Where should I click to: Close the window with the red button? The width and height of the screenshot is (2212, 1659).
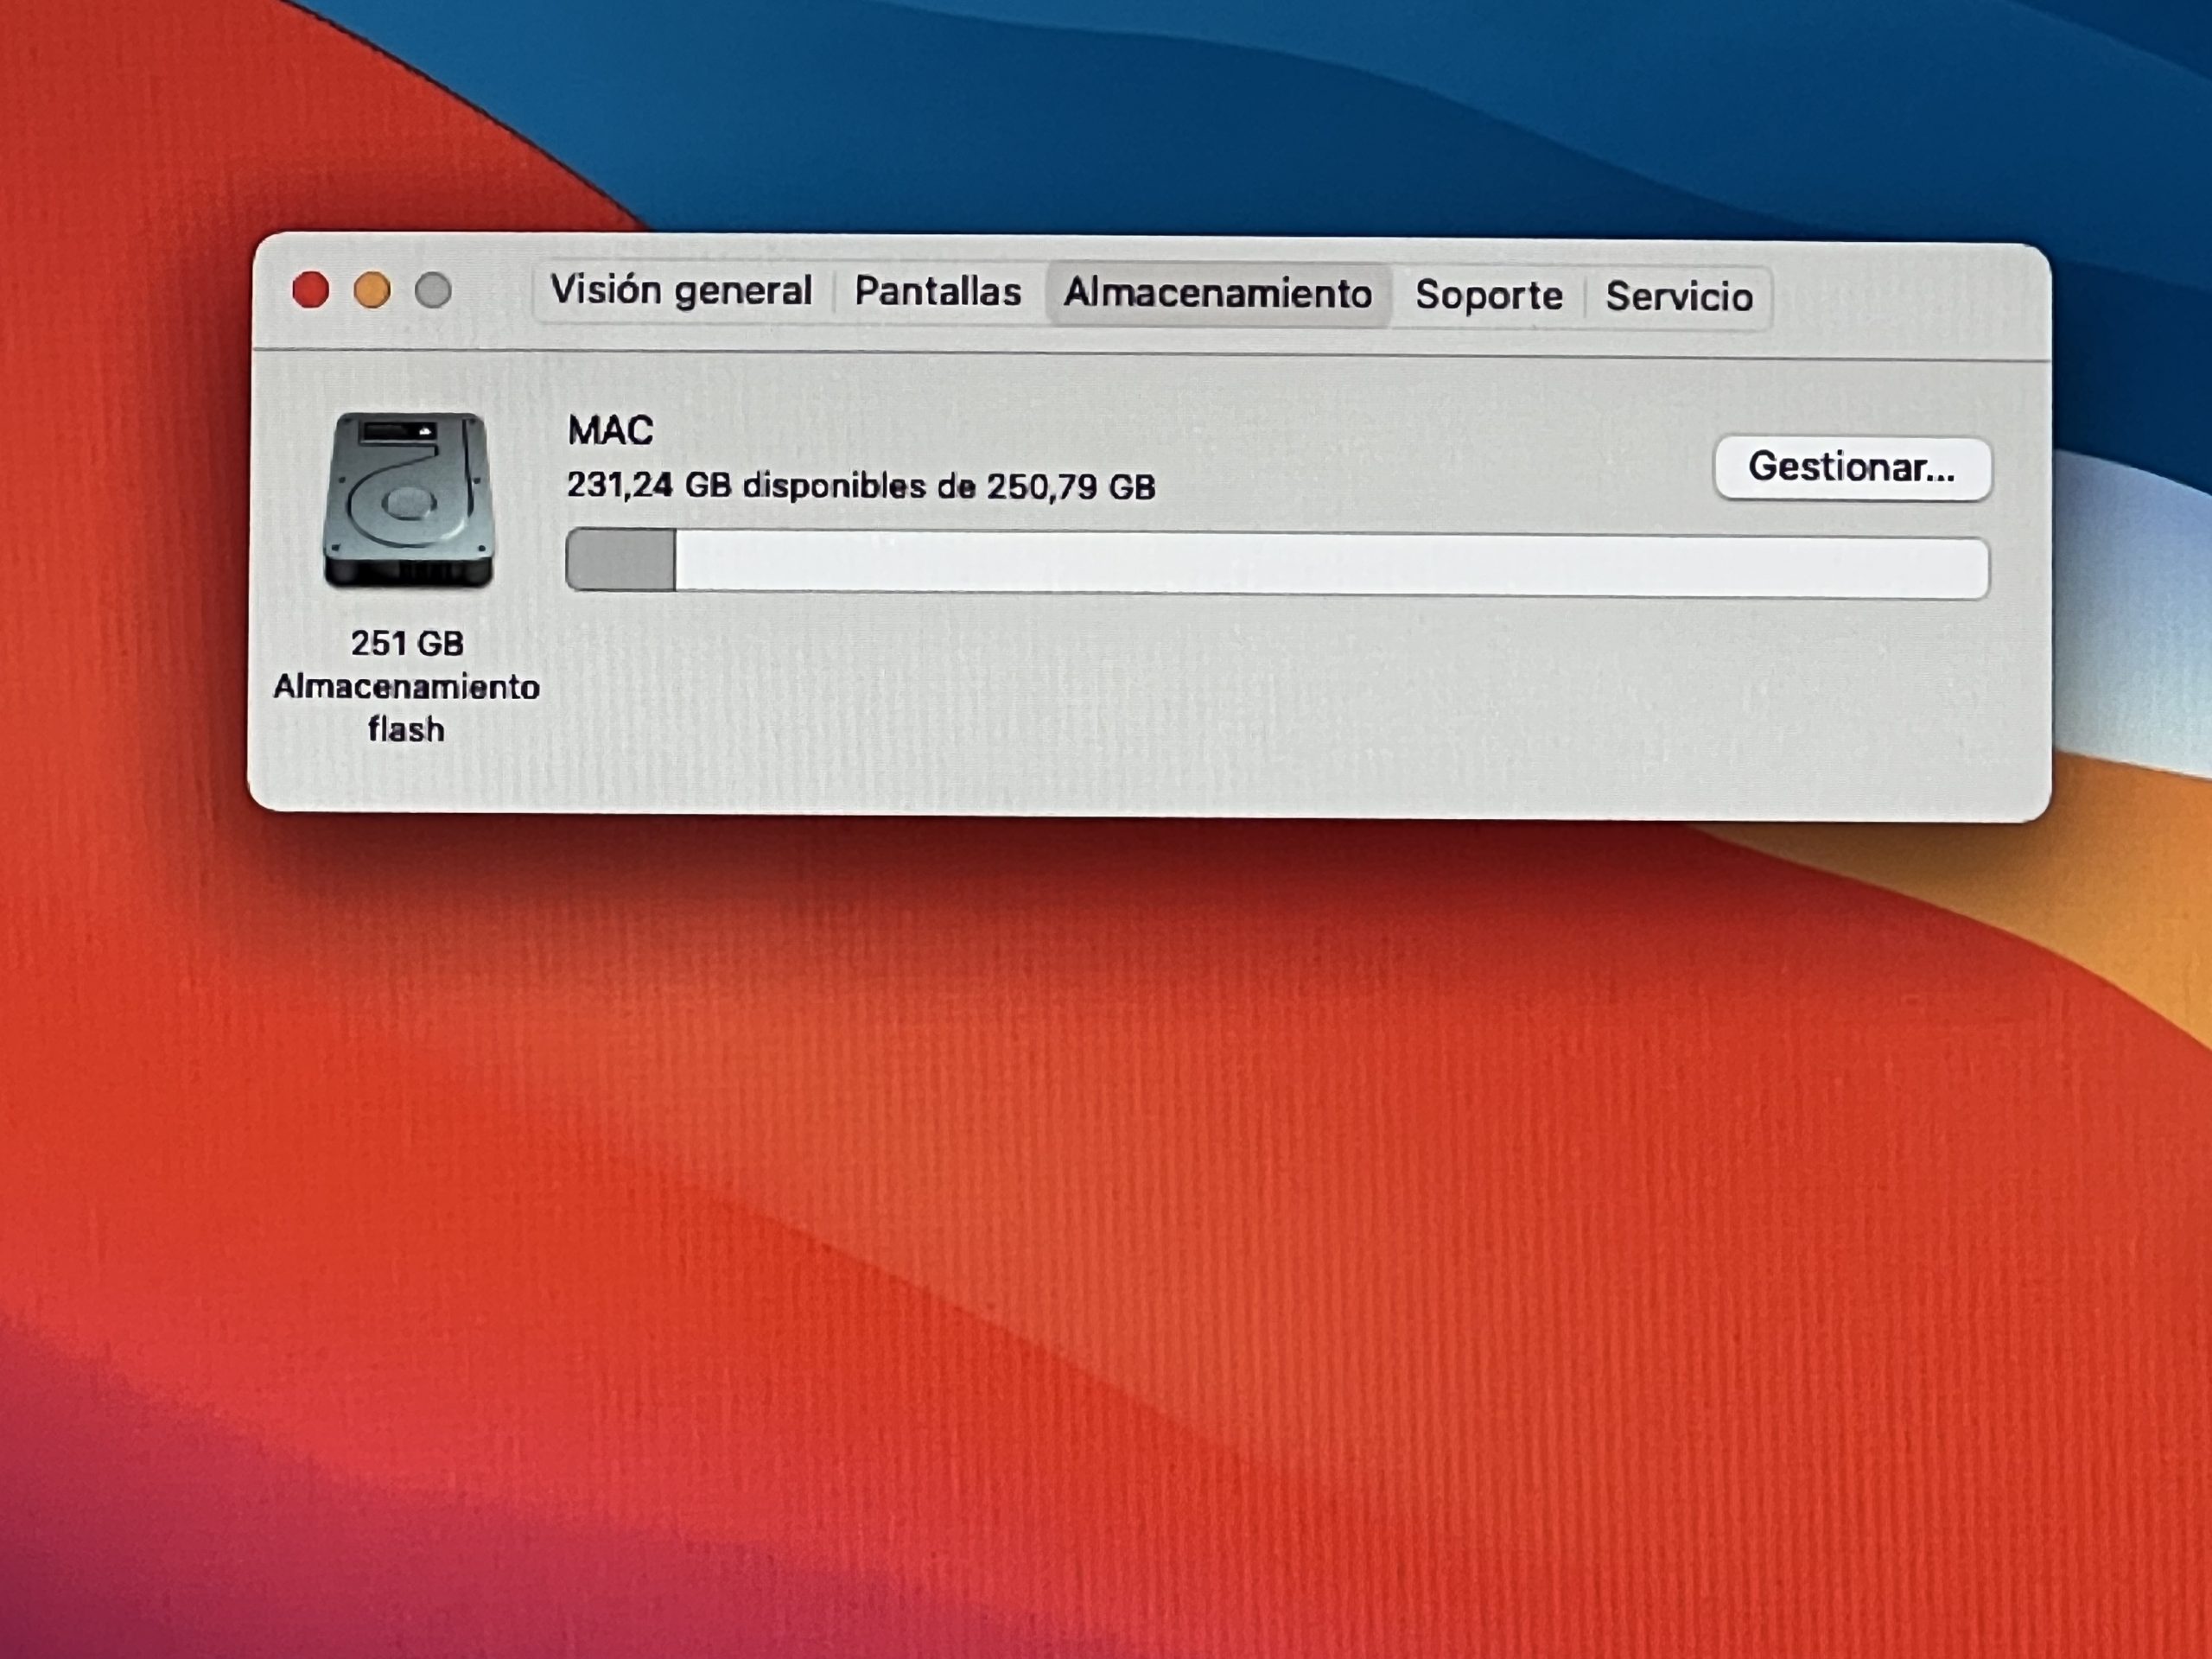point(311,290)
